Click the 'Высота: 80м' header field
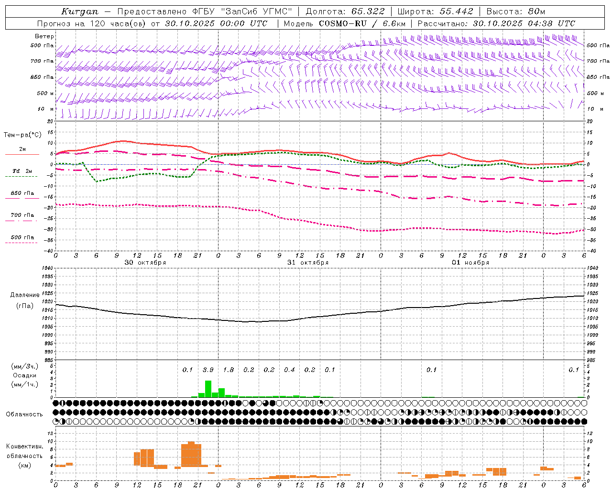Screen dimensions: 612x489 point(515,11)
